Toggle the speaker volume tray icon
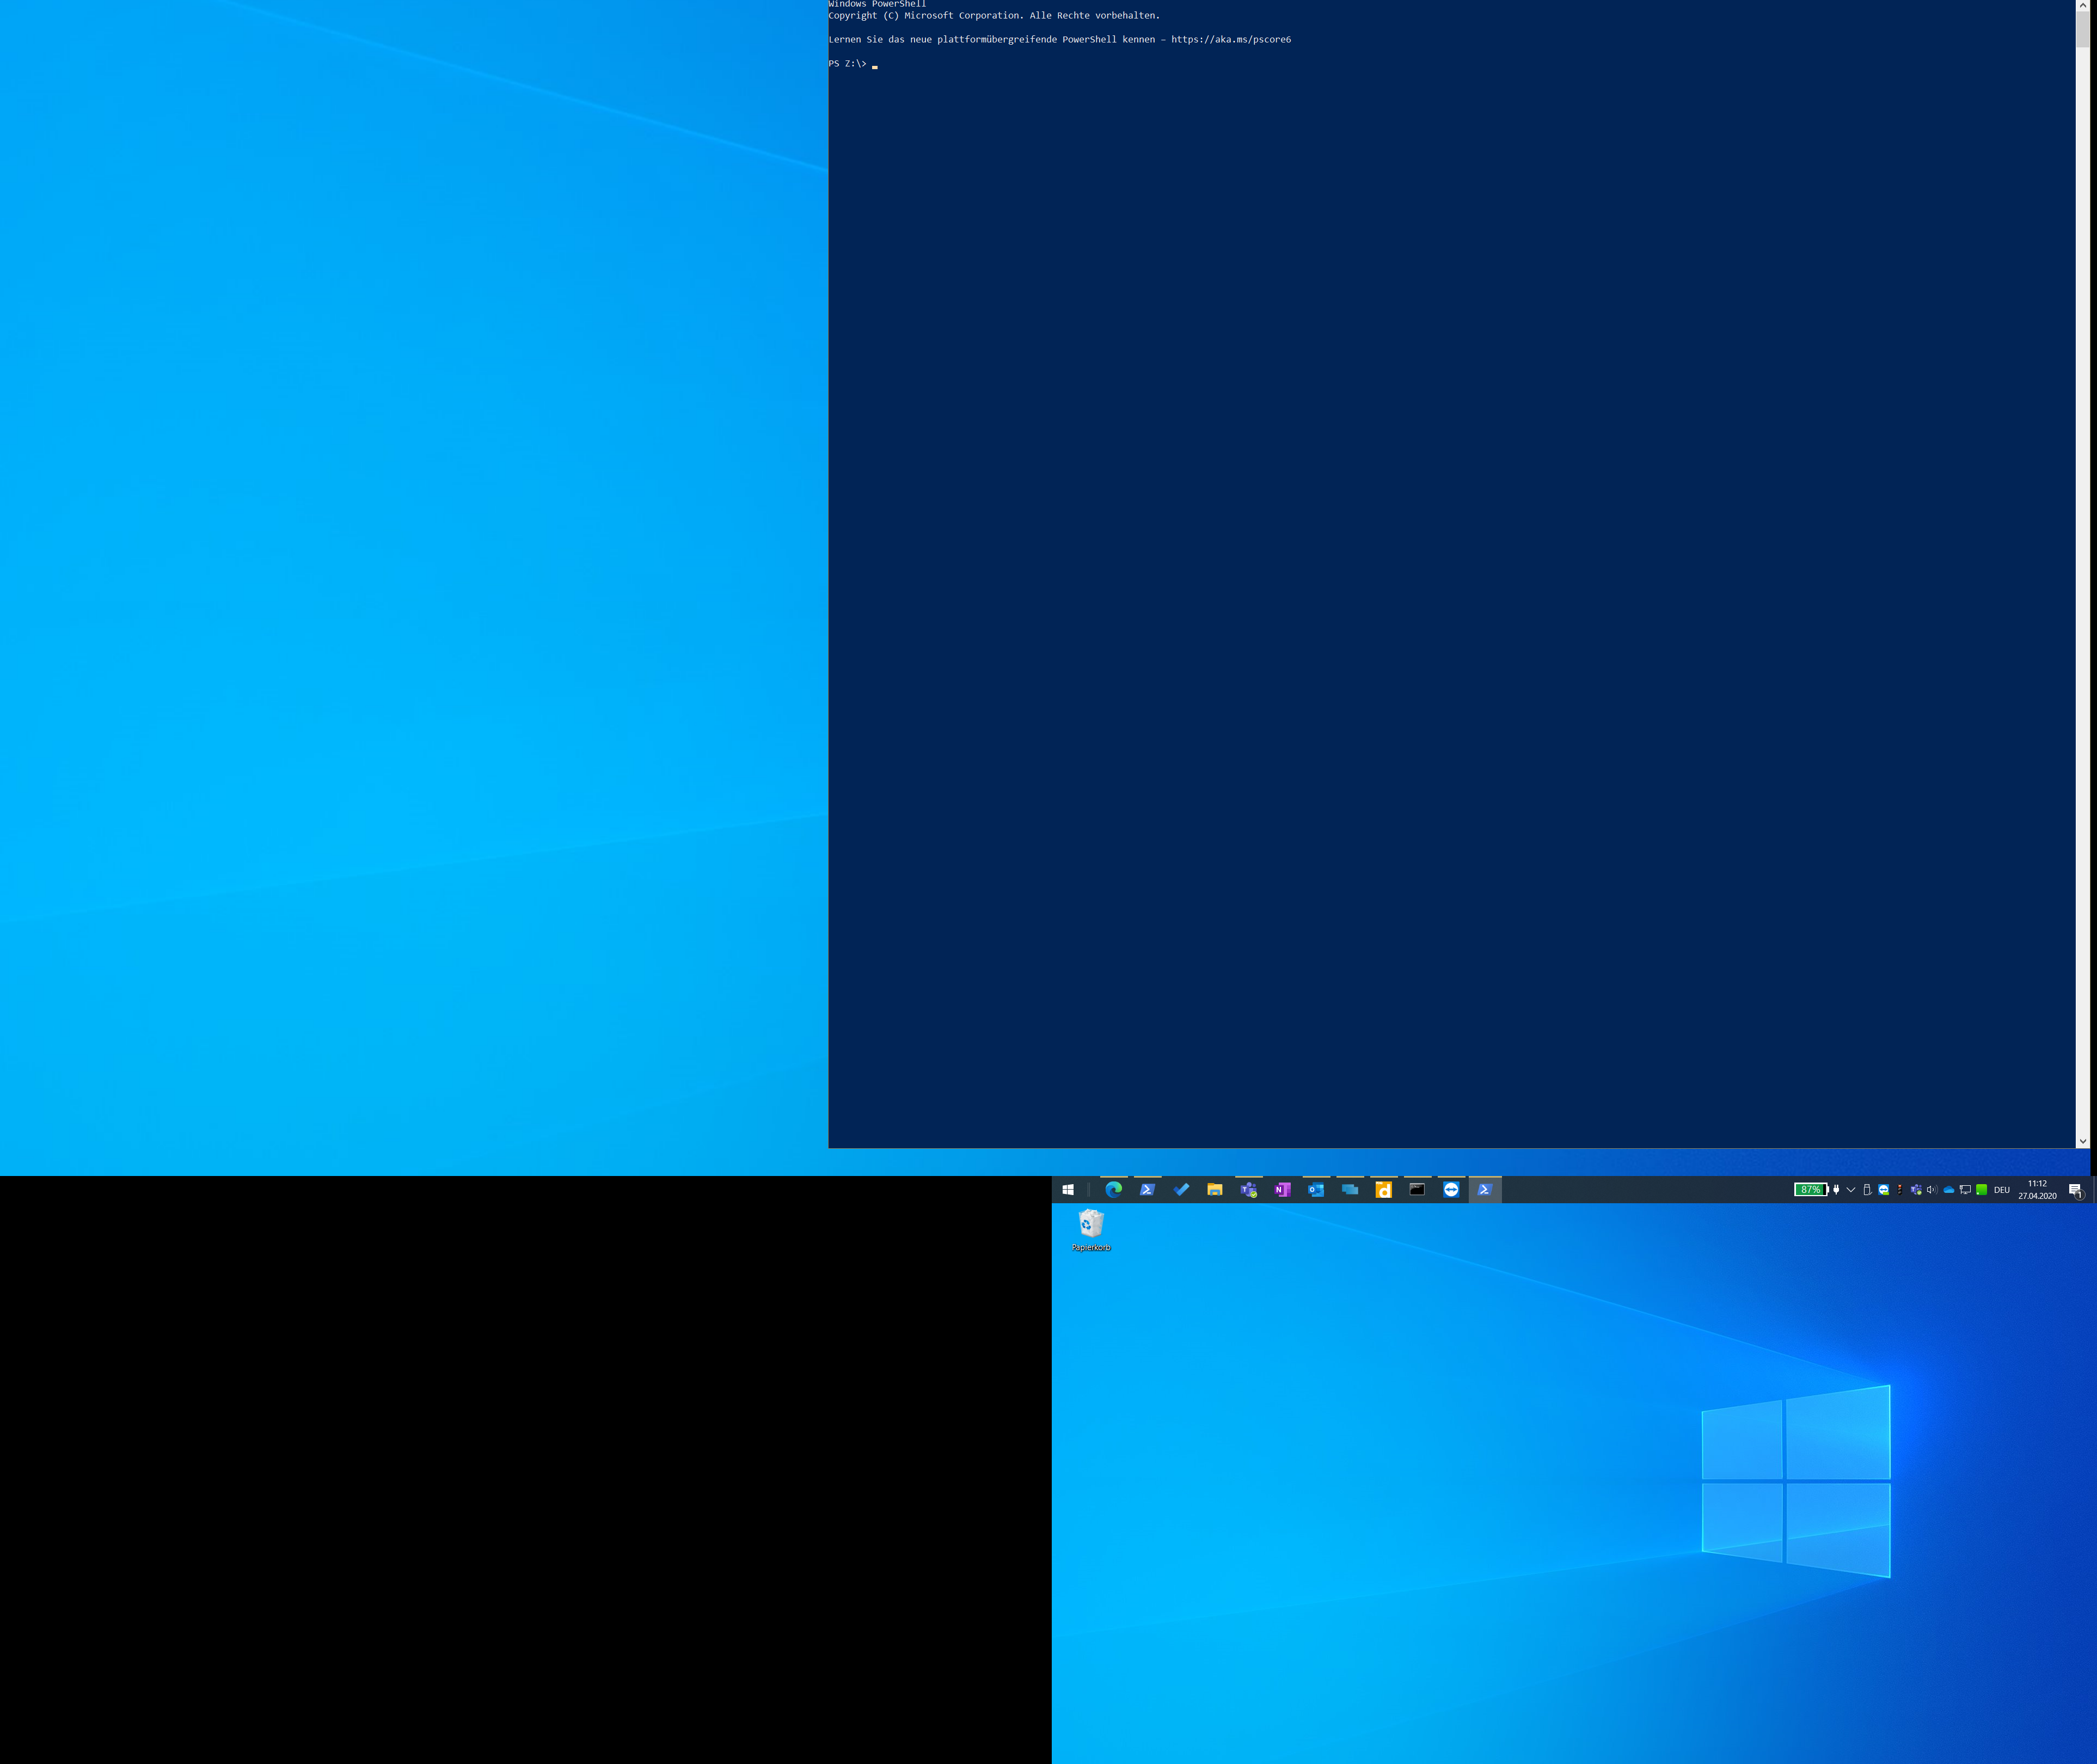Image resolution: width=2097 pixels, height=1764 pixels. (x=1932, y=1190)
